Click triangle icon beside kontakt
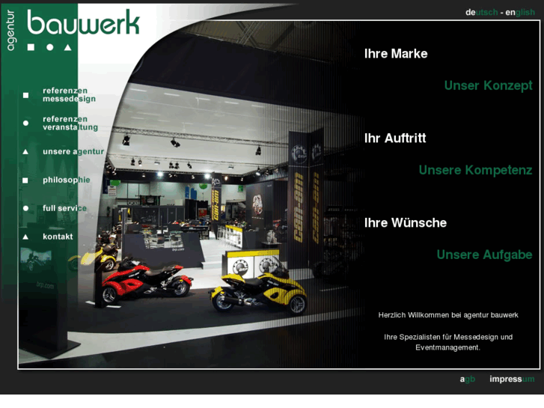Image resolution: width=544 pixels, height=408 pixels. (25, 237)
